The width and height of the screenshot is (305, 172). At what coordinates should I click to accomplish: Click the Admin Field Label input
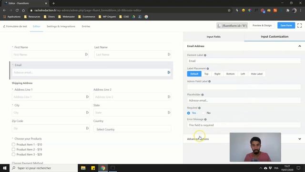click(244, 87)
